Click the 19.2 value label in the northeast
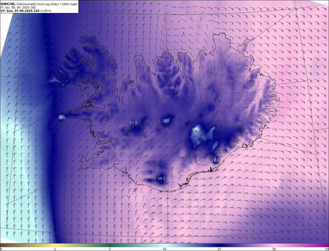 [x=251, y=79]
